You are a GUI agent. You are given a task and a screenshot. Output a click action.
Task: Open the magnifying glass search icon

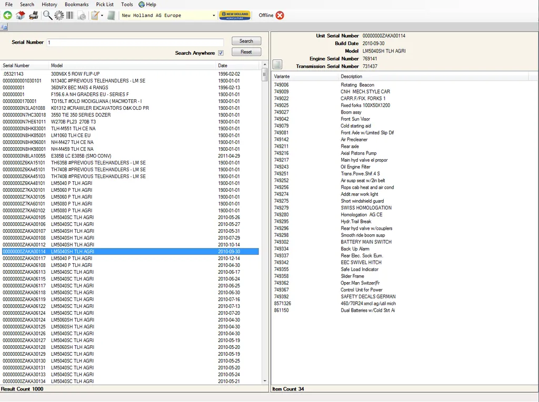47,15
